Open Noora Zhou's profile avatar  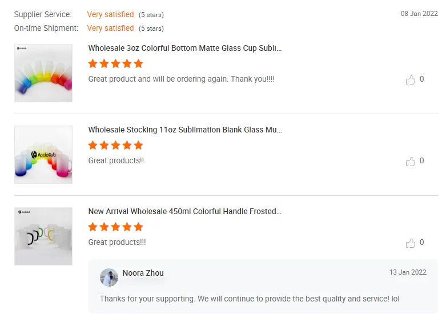[x=109, y=277]
